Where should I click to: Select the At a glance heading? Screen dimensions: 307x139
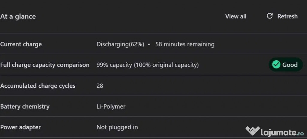[x=18, y=17]
